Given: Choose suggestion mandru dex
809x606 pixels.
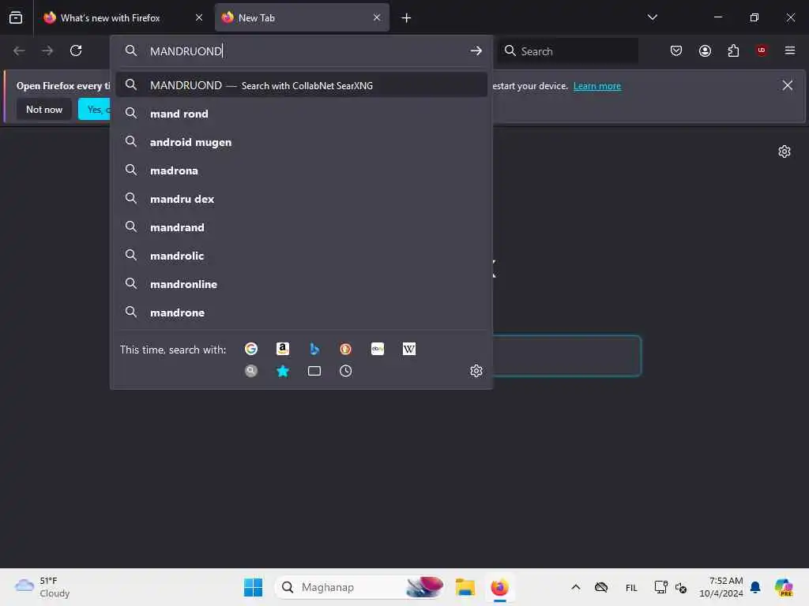Looking at the screenshot, I should [301, 198].
